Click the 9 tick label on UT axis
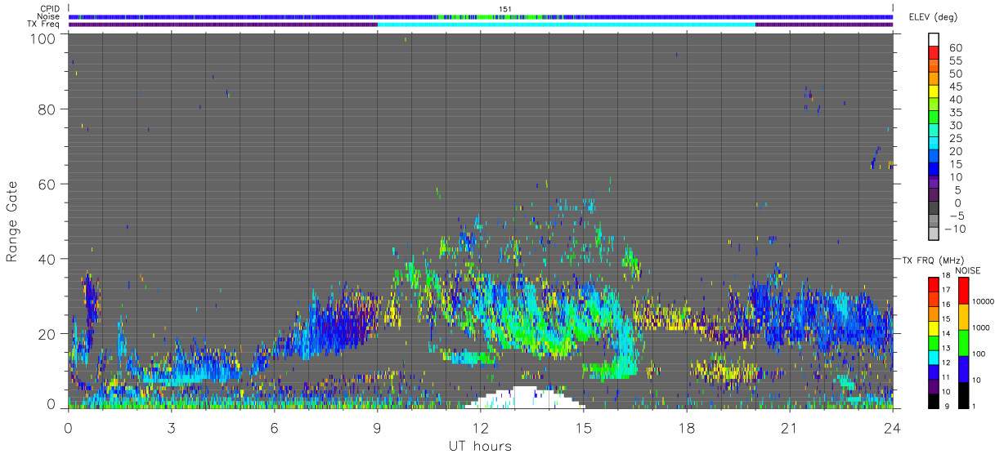This screenshot has width=1004, height=463. point(377,427)
